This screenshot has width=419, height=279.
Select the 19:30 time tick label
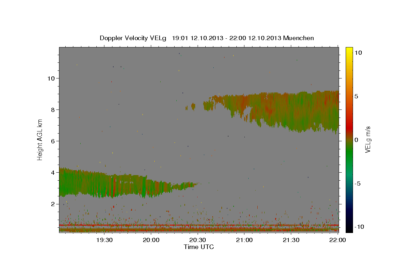[104, 240]
